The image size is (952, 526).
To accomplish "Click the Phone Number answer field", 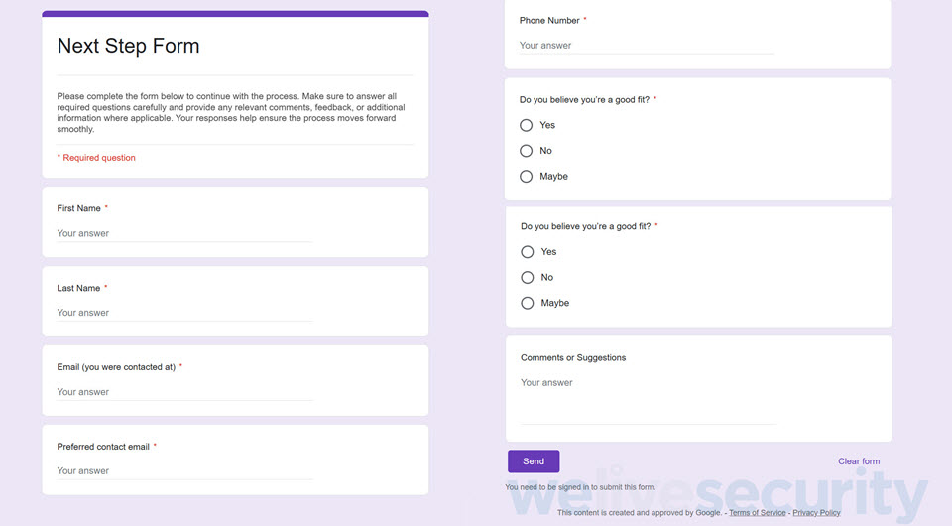I will tap(647, 46).
